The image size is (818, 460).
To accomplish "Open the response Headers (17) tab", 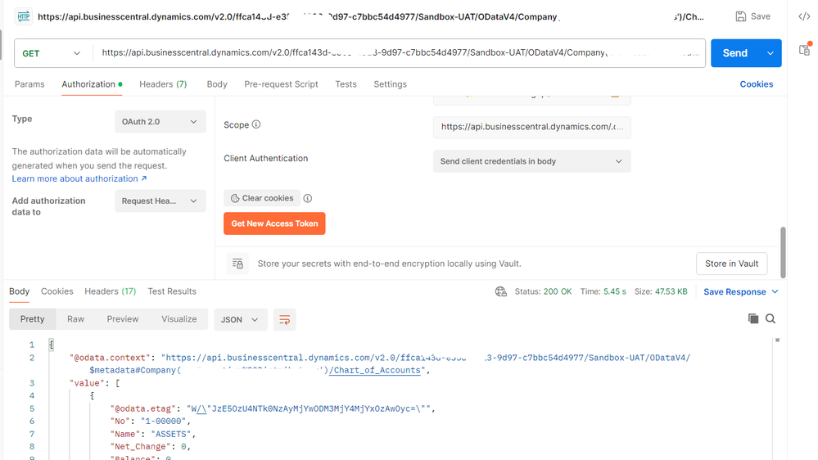I will pos(110,291).
